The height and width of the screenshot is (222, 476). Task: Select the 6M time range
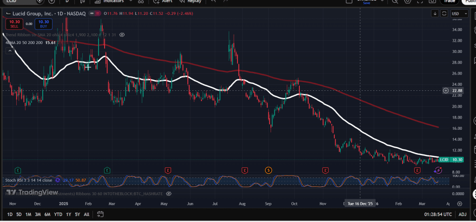pyautogui.click(x=47, y=214)
